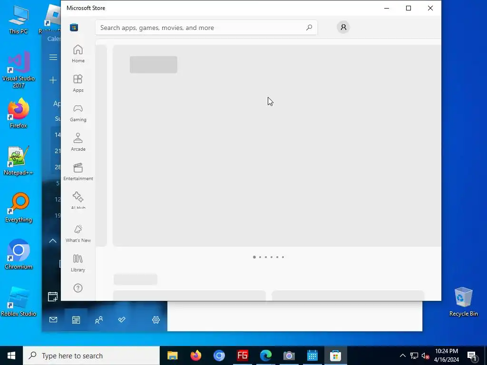Select the Everything desktop shortcut
Image resolution: width=487 pixels, height=365 pixels.
pos(19,208)
